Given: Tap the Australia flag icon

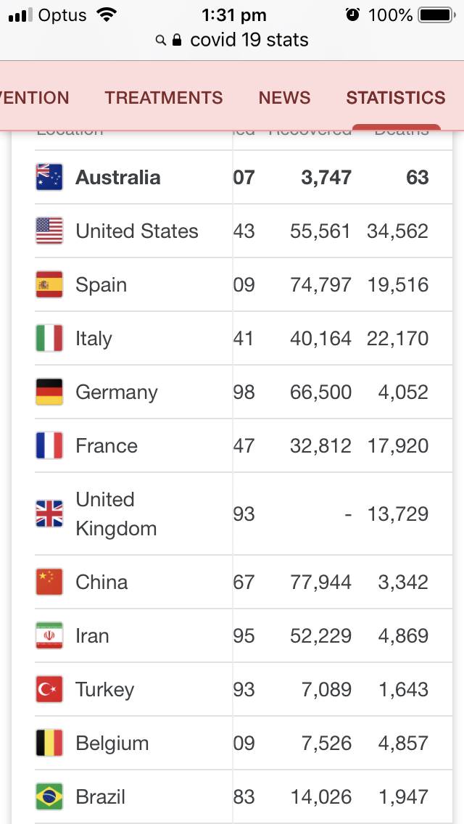Looking at the screenshot, I should click(x=49, y=178).
